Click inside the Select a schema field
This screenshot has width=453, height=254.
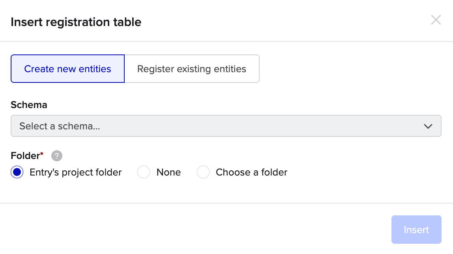158,126
